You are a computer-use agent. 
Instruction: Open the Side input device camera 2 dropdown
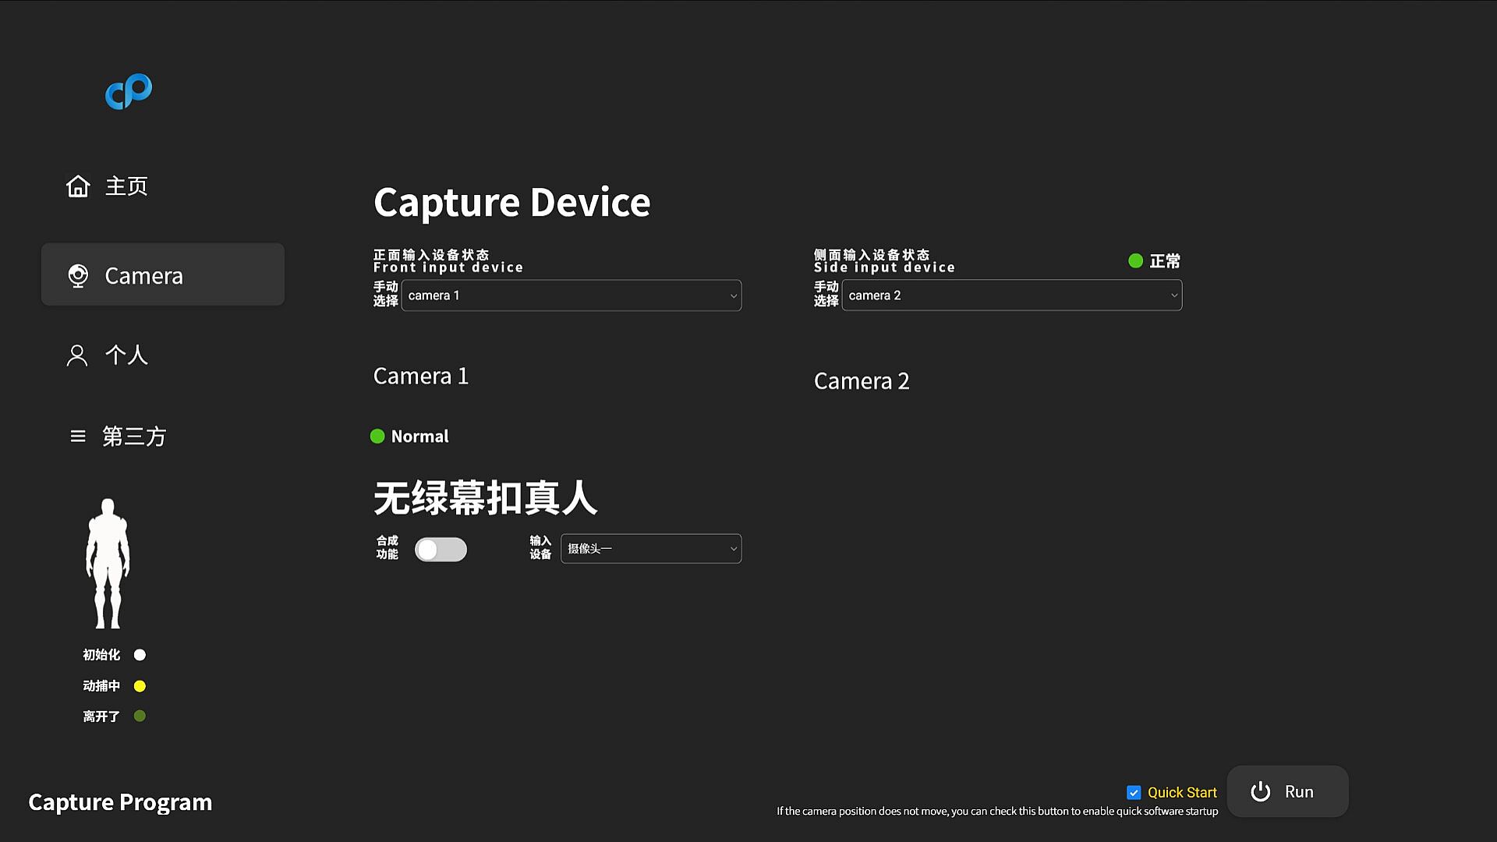pos(1011,295)
